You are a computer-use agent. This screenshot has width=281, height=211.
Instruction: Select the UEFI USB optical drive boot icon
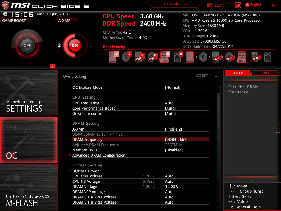tap(152, 57)
